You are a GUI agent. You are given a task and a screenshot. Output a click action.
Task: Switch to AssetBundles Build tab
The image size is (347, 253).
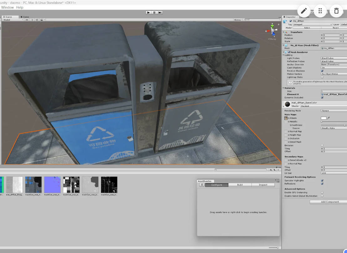[x=240, y=185]
